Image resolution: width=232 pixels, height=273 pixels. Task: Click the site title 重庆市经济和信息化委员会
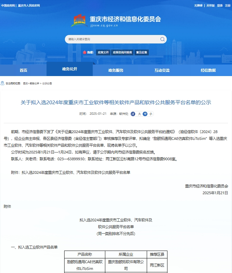125,19
